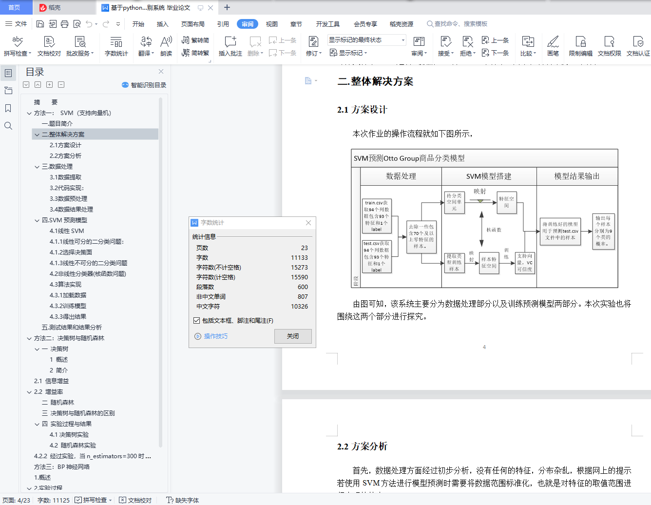Viewport: 651px width, 505px height.
Task: Switch to the 页面布局 tab
Action: point(193,24)
